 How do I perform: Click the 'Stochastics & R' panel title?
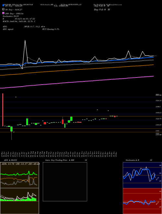[133, 160]
